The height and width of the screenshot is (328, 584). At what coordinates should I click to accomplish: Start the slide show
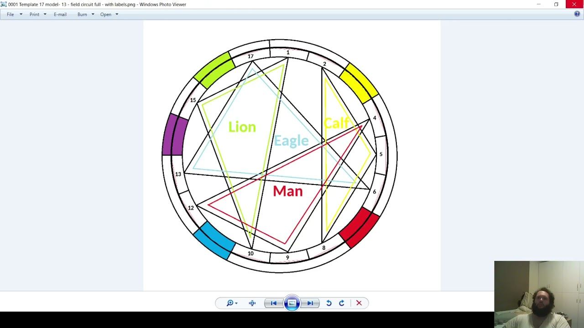[x=292, y=303]
